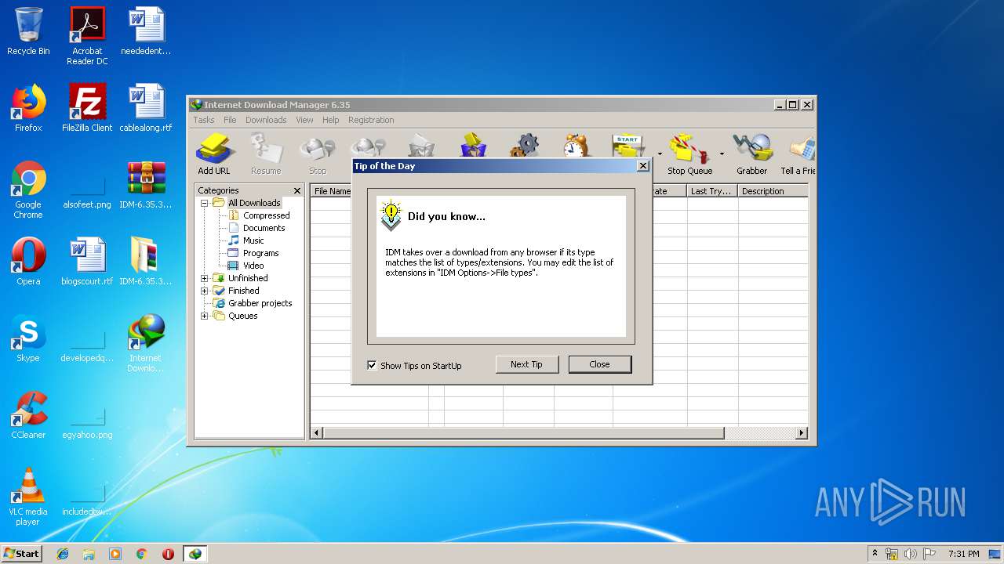This screenshot has height=564, width=1004.
Task: Open Internet Explorer from the taskbar
Action: [x=63, y=554]
